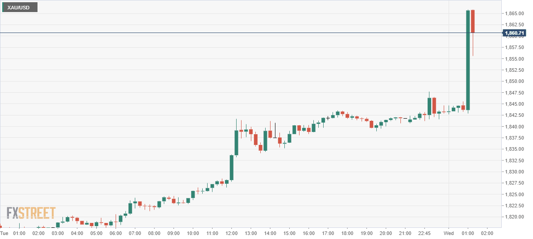The height and width of the screenshot is (239, 533).
Task: Click the 1,820.00 price axis label
Action: pyautogui.click(x=513, y=217)
